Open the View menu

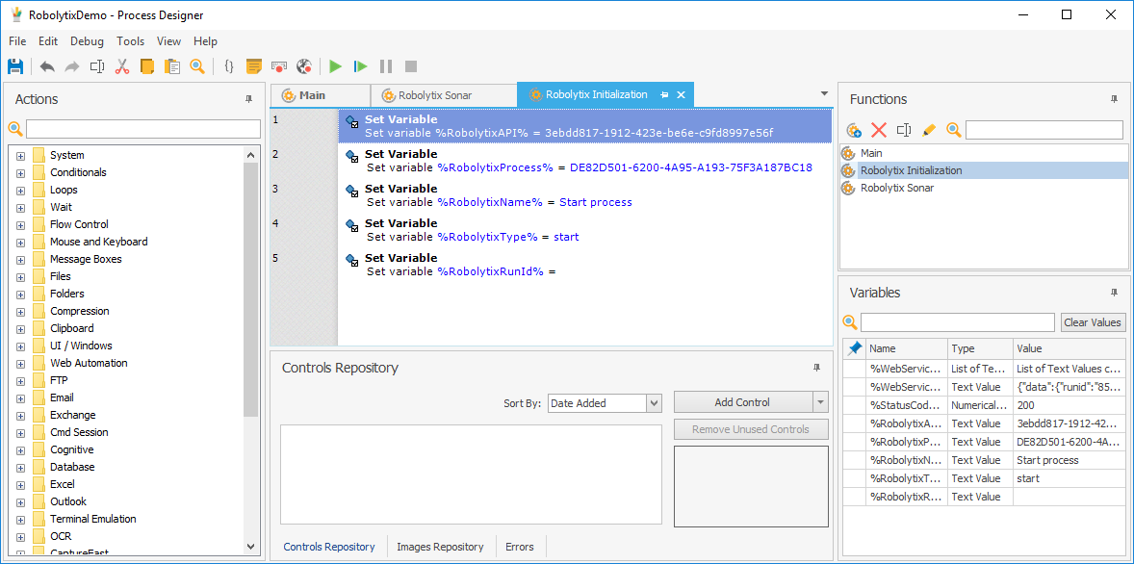pos(168,41)
